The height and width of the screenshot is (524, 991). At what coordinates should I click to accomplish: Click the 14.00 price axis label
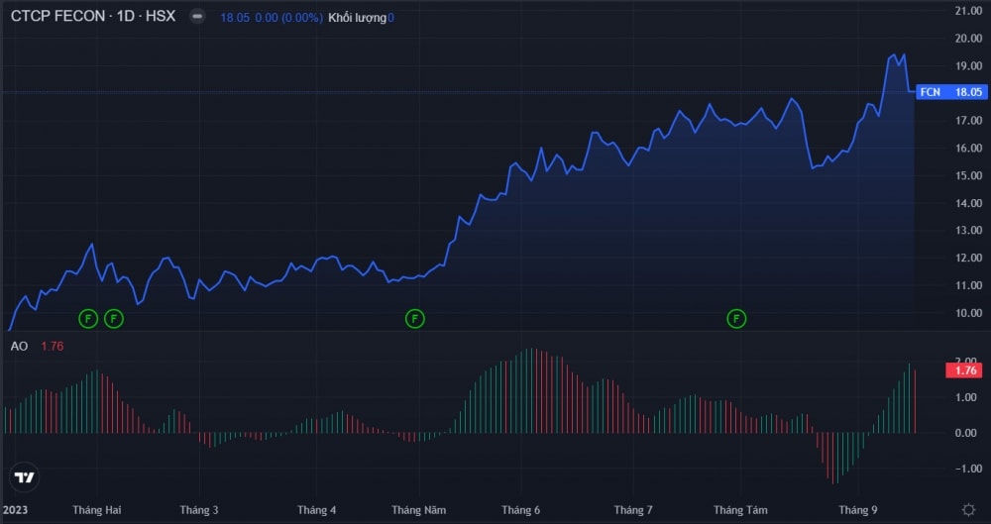point(969,203)
